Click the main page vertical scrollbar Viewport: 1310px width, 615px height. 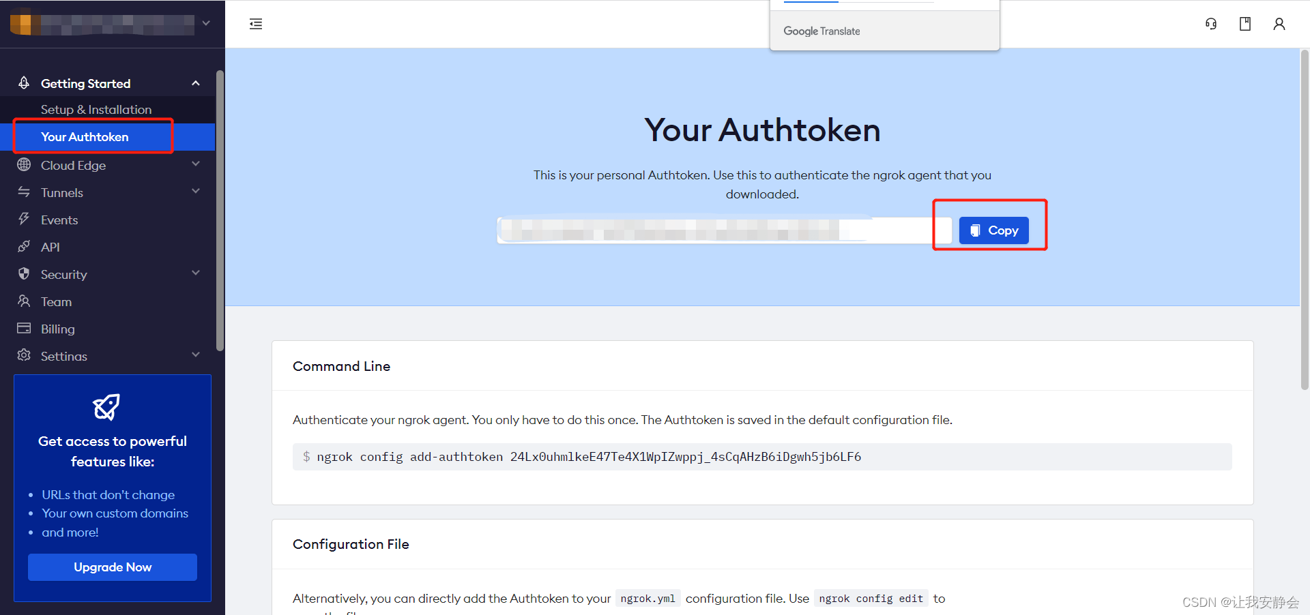pyautogui.click(x=1305, y=218)
